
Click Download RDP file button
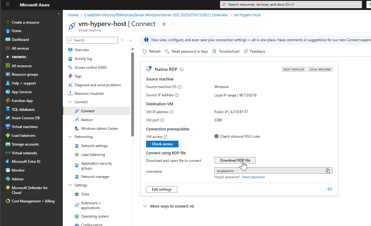click(x=235, y=160)
